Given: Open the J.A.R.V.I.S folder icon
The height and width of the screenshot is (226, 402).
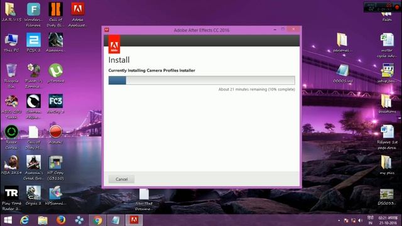Looking at the screenshot, I should (11, 12).
